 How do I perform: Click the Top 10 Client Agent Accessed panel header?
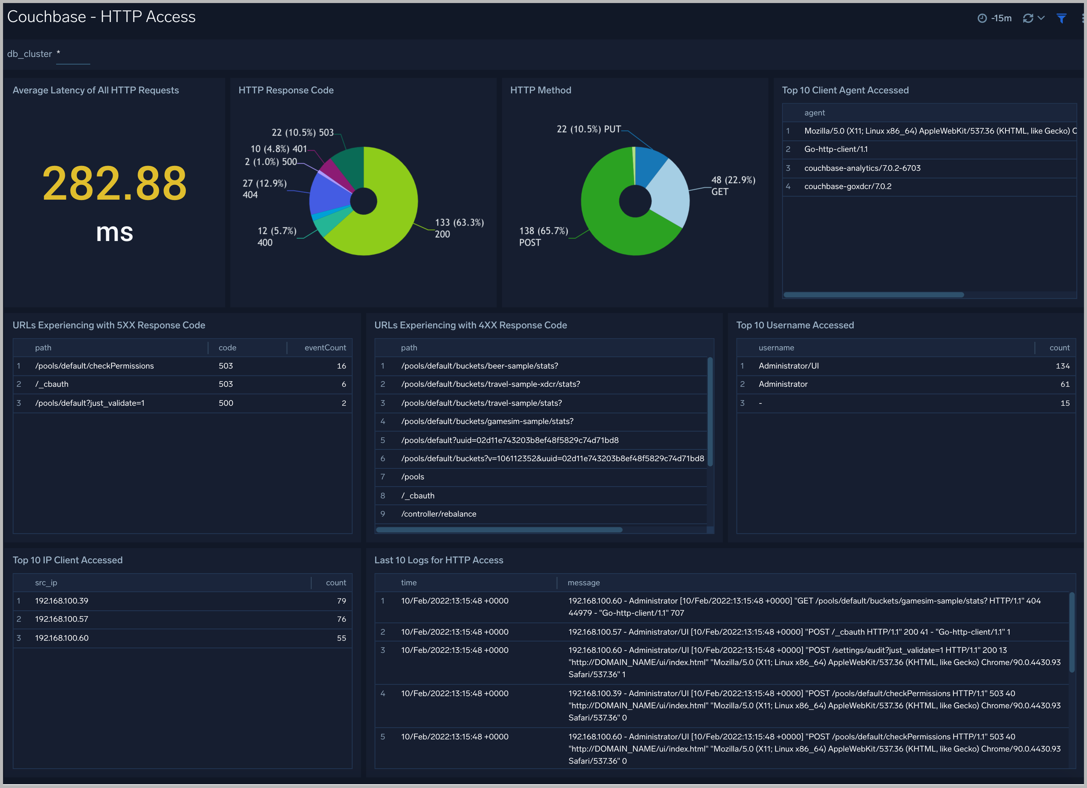pyautogui.click(x=845, y=90)
